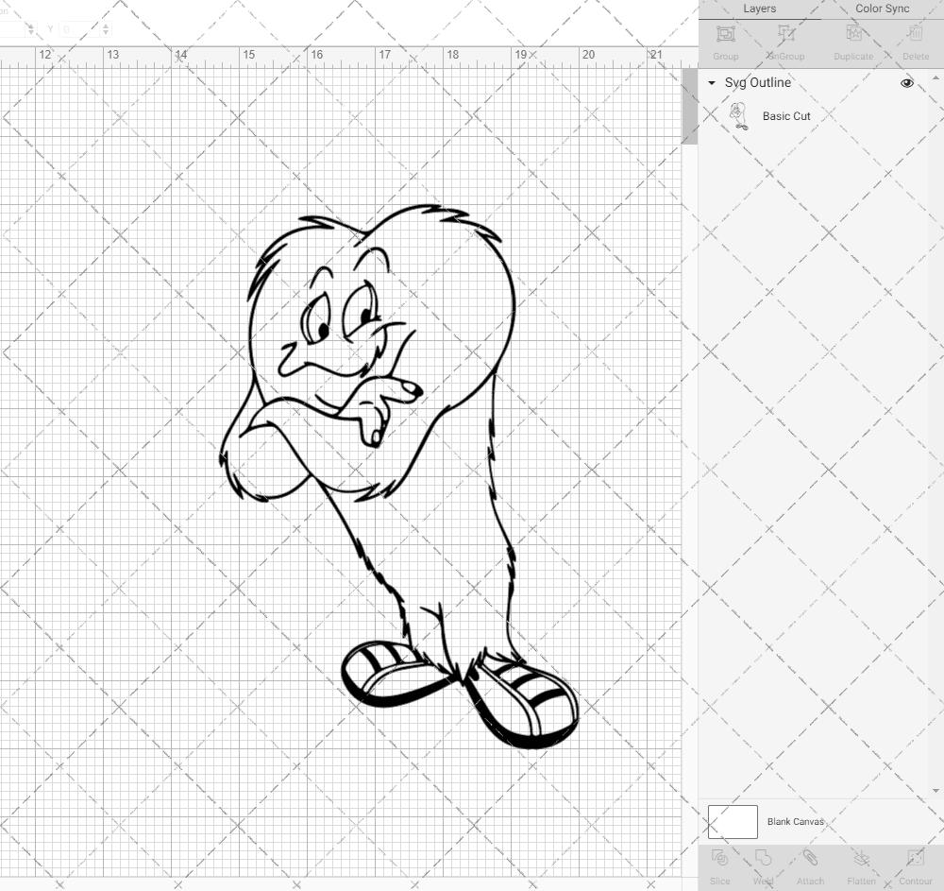Click the Blank Canvas label

[794, 821]
